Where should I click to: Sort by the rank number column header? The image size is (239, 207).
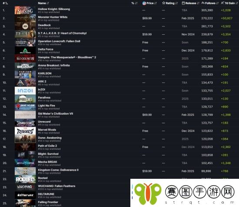click(x=5, y=3)
